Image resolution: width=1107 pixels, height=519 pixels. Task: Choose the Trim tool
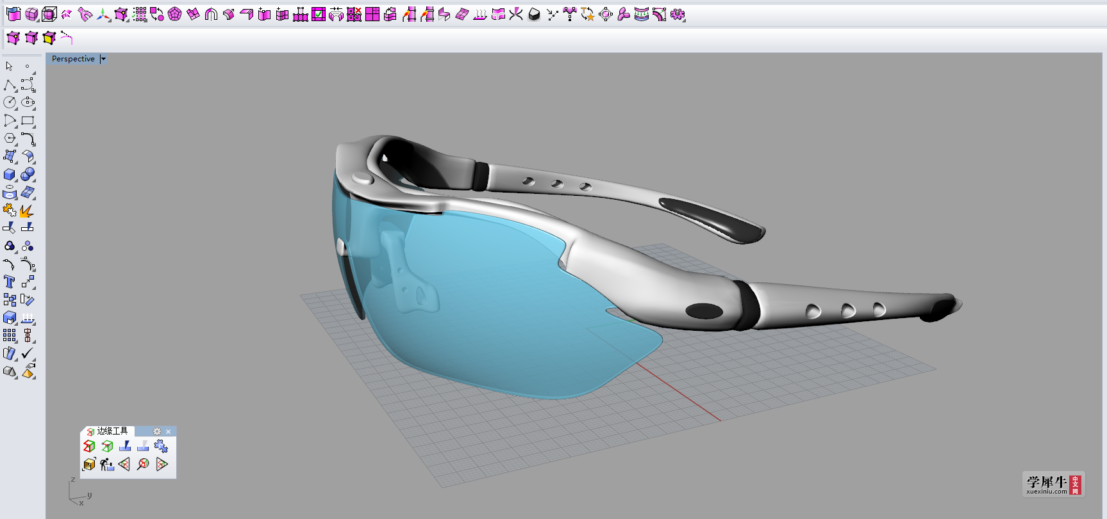pyautogui.click(x=10, y=228)
